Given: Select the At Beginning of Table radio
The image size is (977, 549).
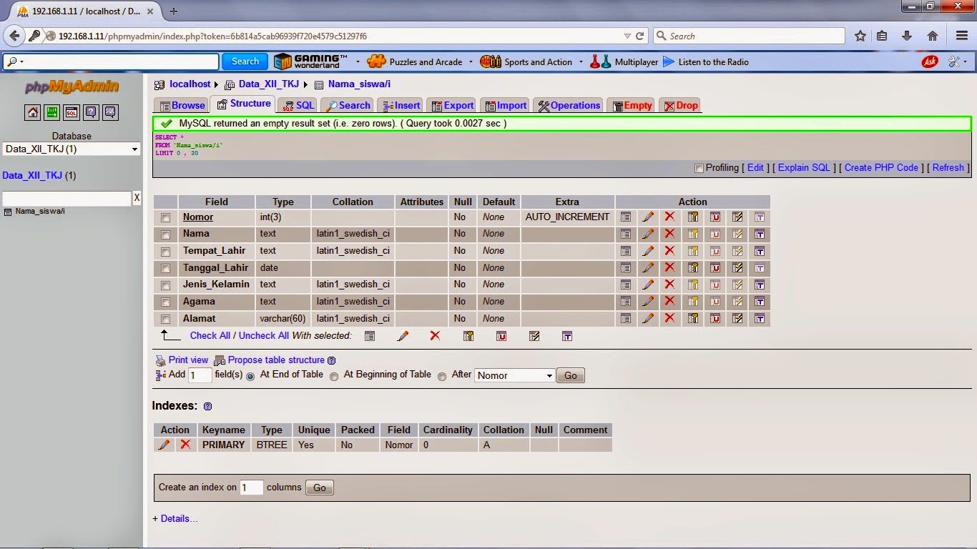Looking at the screenshot, I should click(334, 376).
